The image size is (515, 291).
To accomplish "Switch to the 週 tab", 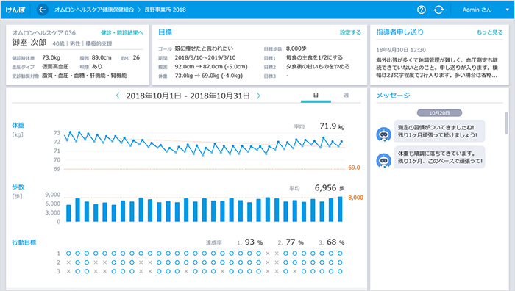I will (x=346, y=96).
